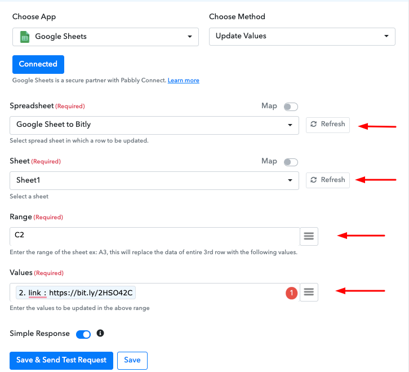409x372 pixels.
Task: Click the Google Sheets app icon
Action: tap(25, 37)
